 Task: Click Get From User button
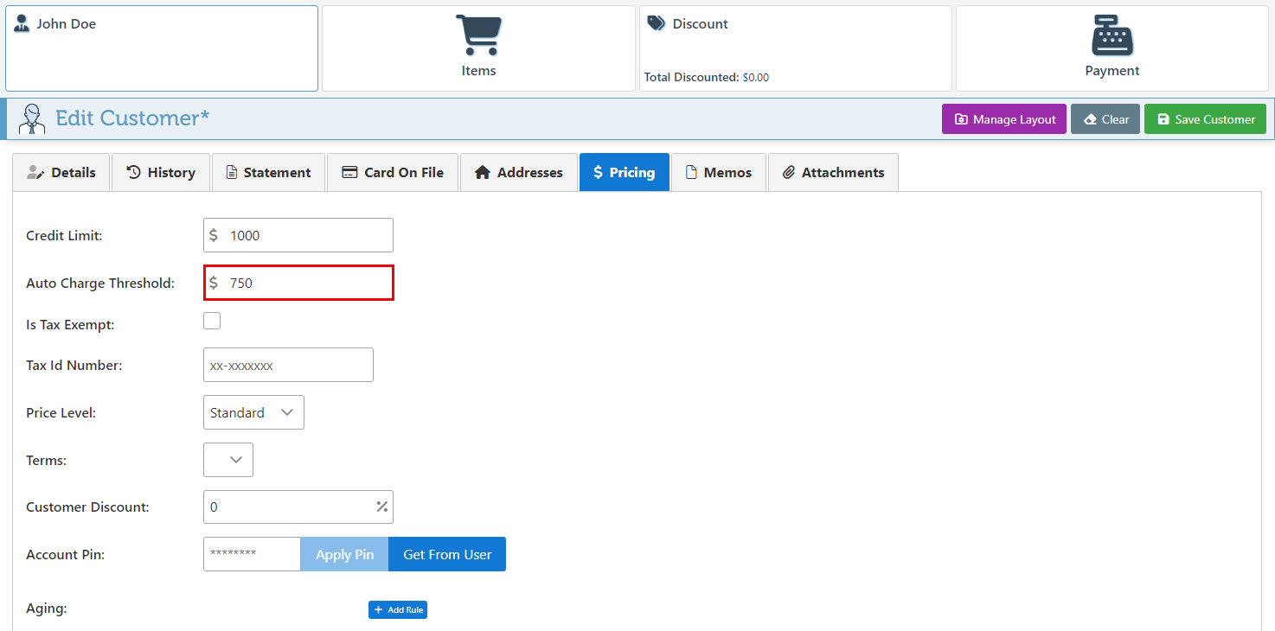447,554
